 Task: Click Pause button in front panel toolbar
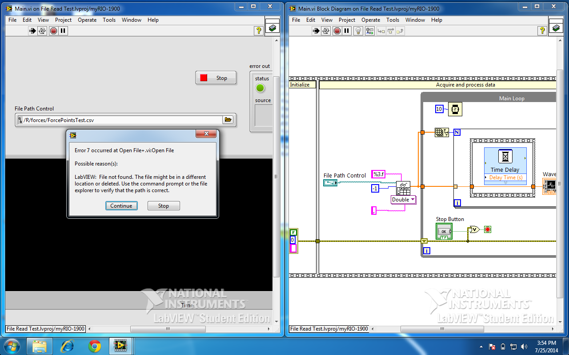63,31
